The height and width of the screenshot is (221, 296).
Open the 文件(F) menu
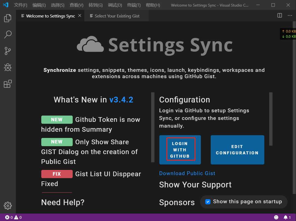20,5
